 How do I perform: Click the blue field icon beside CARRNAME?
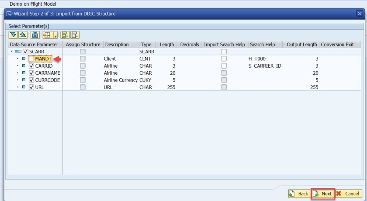coord(24,73)
